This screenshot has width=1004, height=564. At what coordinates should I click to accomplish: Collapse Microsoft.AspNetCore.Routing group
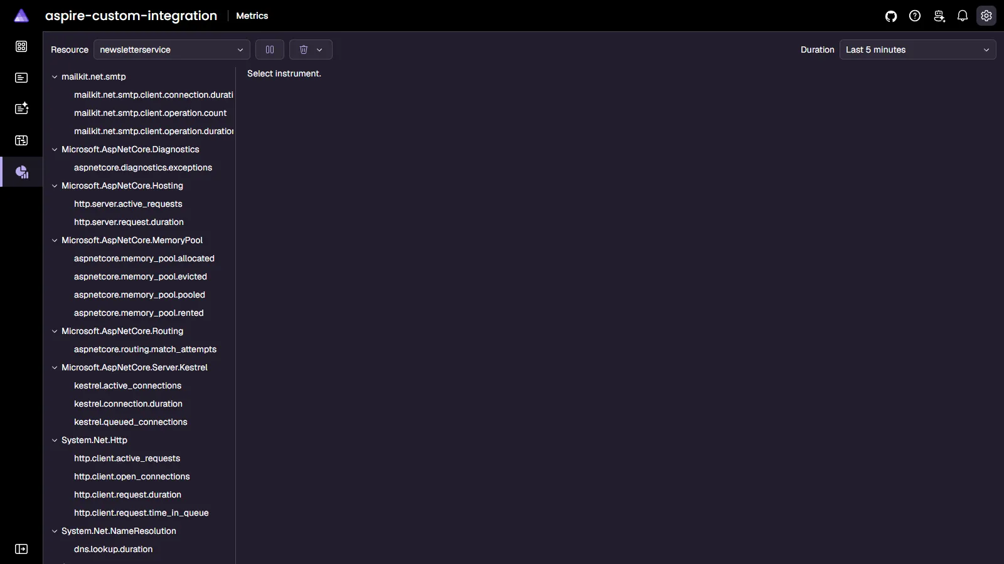tap(55, 331)
